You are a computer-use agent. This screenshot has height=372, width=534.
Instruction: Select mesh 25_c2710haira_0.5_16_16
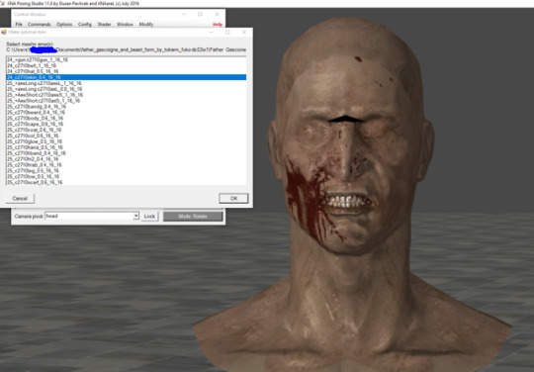coord(126,147)
